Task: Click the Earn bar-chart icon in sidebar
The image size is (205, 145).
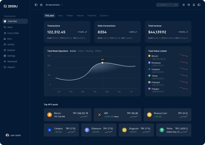Action: 5,39
